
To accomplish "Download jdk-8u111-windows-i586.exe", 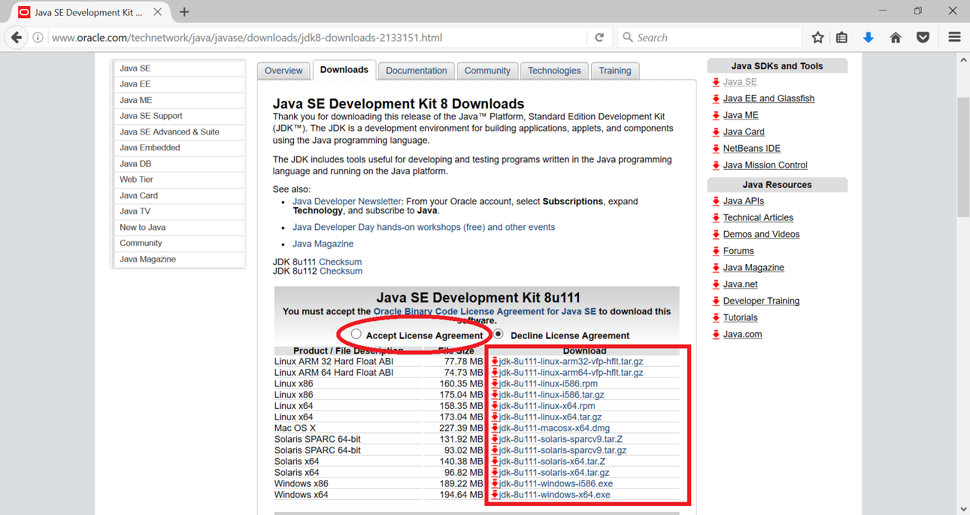I will (x=556, y=483).
